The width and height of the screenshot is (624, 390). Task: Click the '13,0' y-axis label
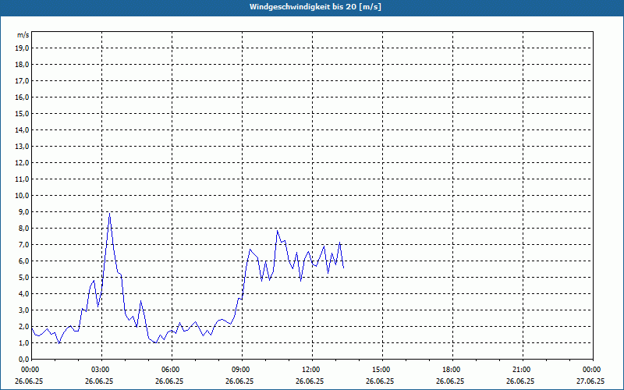pos(23,147)
